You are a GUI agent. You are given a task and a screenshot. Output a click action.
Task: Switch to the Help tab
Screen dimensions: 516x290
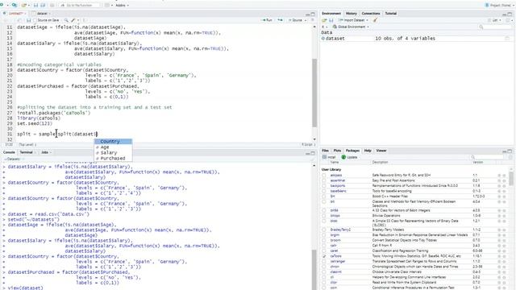(x=368, y=151)
